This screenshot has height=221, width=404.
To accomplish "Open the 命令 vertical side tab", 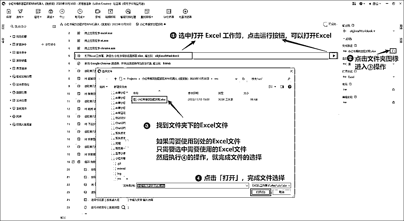I will pyautogui.click(x=3, y=40).
